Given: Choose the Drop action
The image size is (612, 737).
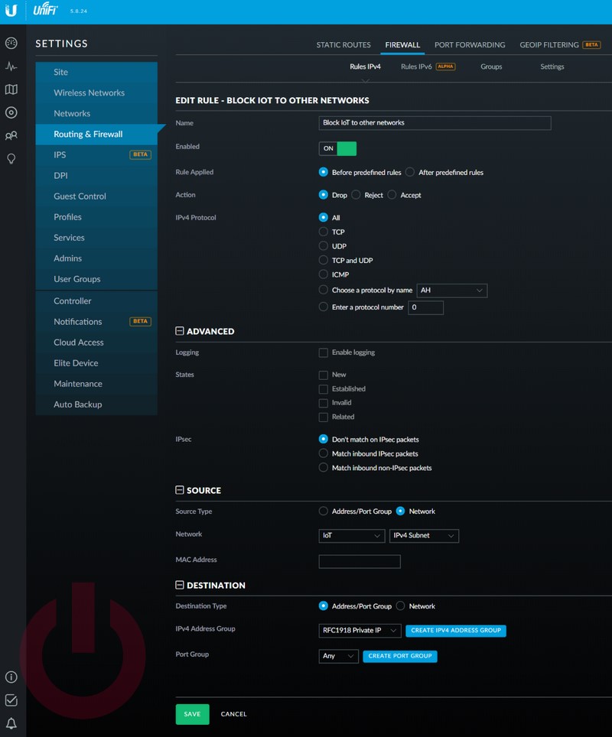Looking at the screenshot, I should (x=323, y=195).
